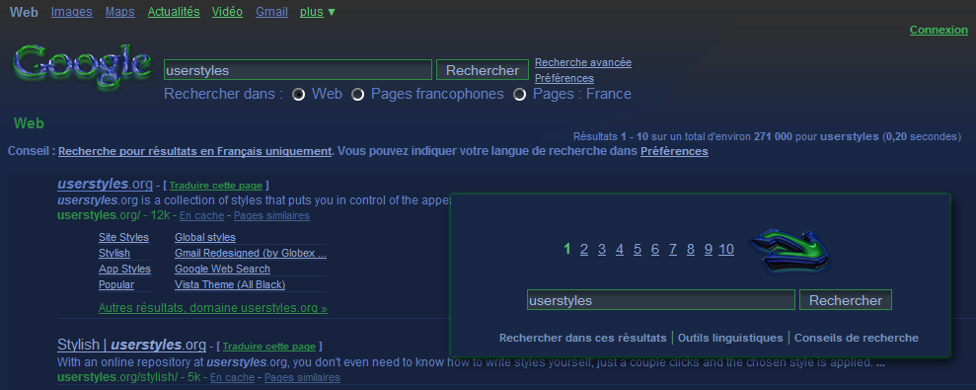The height and width of the screenshot is (390, 976).
Task: Go to results page 4
Action: coord(620,250)
